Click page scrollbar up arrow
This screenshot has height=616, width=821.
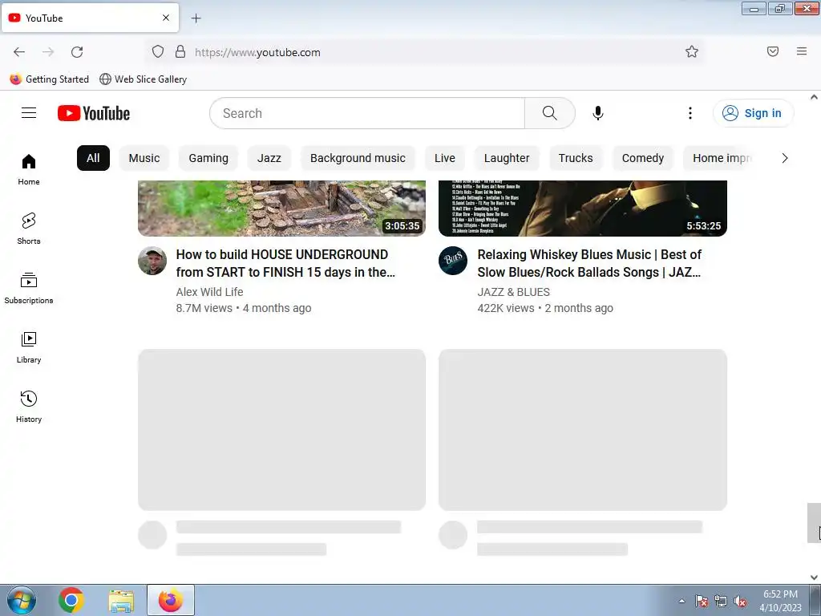coord(814,97)
